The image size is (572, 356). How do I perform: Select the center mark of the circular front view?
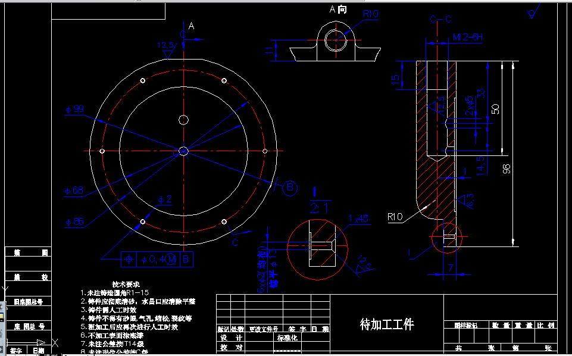pyautogui.click(x=183, y=152)
